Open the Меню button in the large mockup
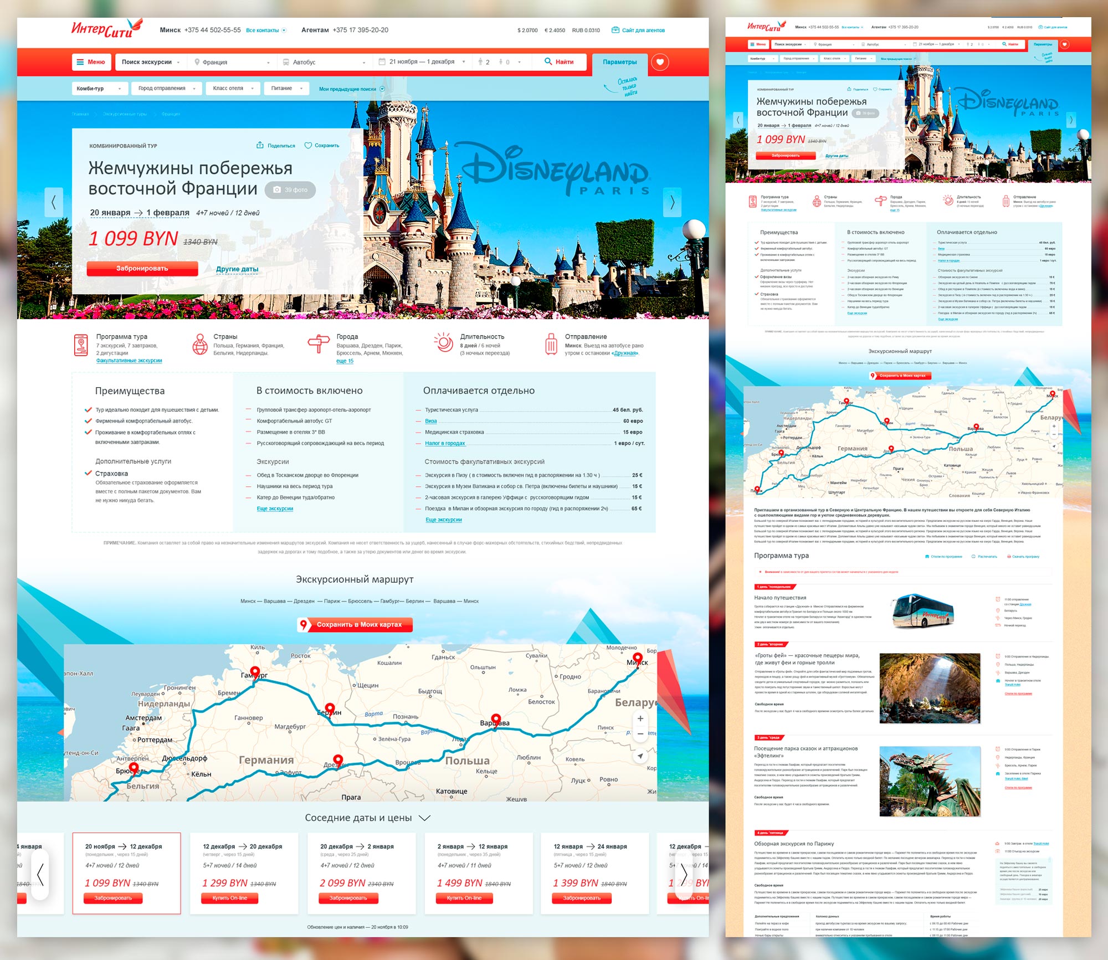Viewport: 1108px width, 960px height. [x=91, y=62]
